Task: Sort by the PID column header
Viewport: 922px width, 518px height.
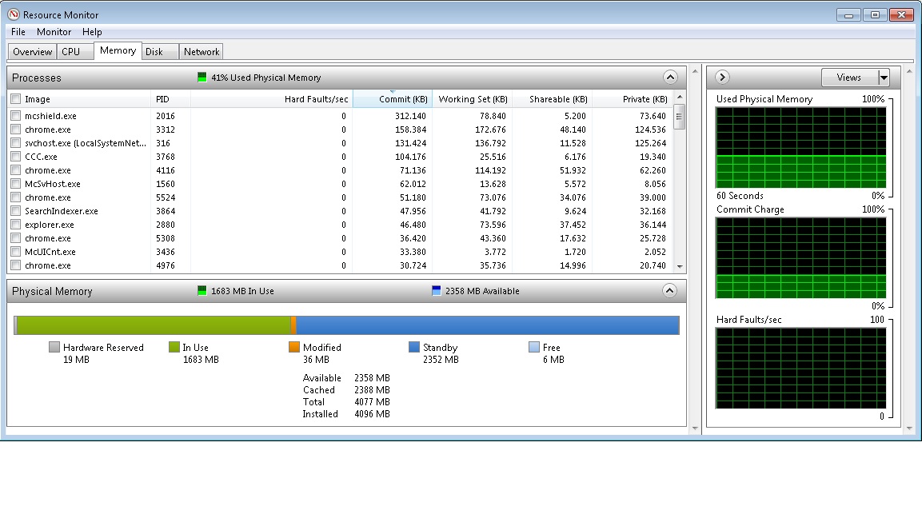Action: click(x=170, y=99)
